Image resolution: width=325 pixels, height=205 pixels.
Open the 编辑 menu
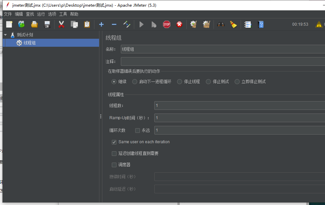pos(19,14)
